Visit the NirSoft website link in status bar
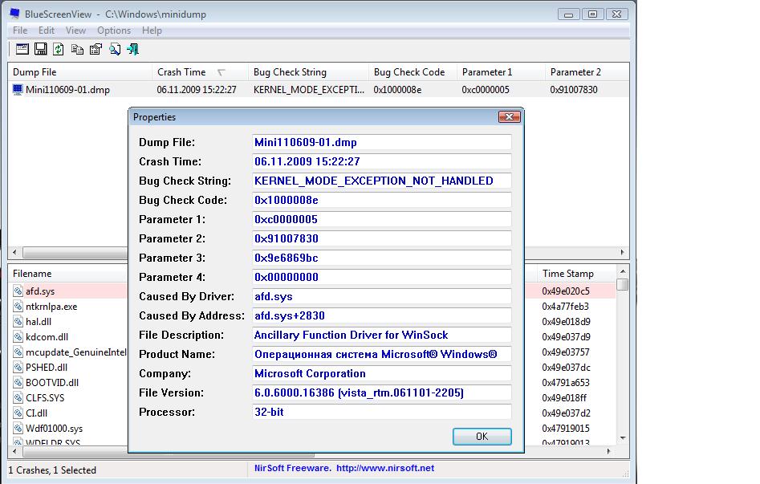Viewport: 760px width, 484px height. pos(385,468)
